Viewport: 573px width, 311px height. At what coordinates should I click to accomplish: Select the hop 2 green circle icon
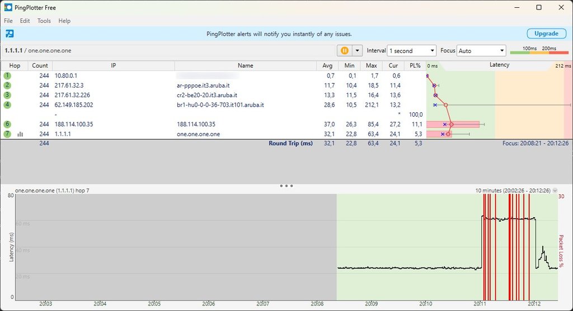coord(7,85)
